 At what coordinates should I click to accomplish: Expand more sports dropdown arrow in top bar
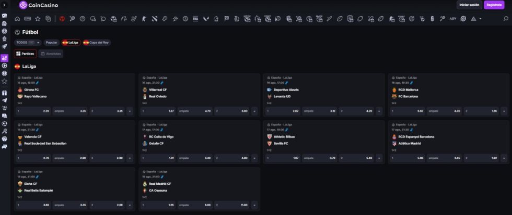pyautogui.click(x=480, y=19)
